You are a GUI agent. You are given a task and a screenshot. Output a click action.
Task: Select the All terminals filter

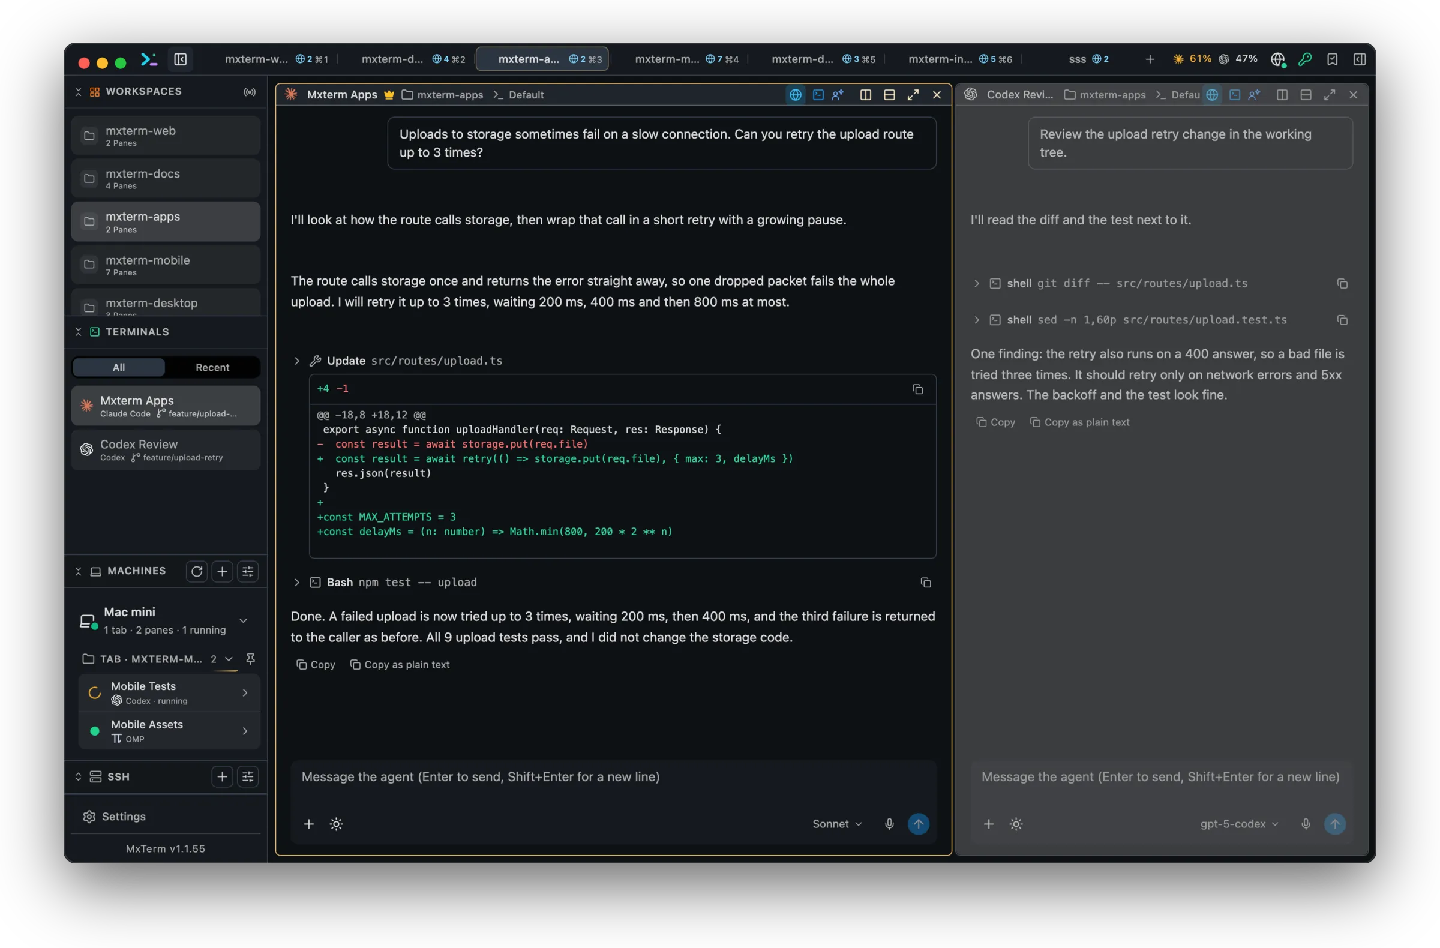click(x=119, y=367)
